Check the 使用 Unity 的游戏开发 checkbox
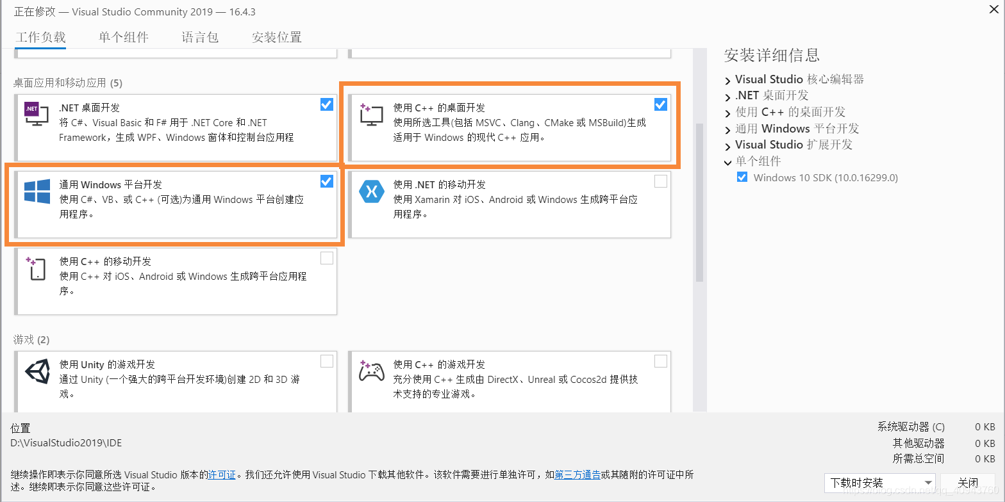The image size is (1005, 502). (x=327, y=361)
